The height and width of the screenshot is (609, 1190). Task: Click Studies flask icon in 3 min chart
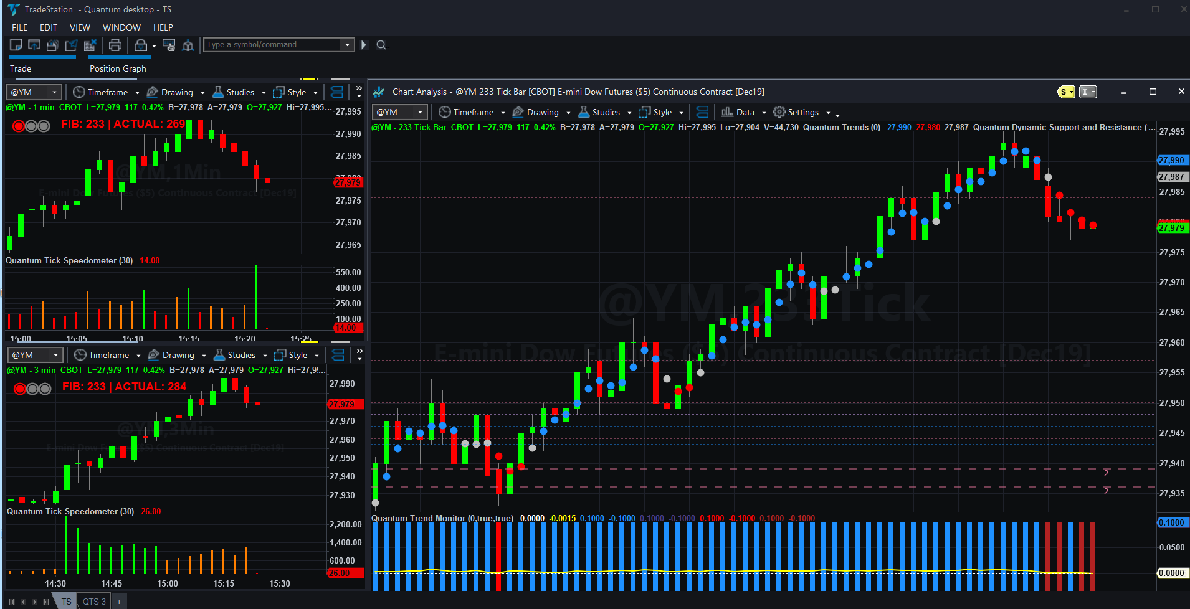tap(219, 355)
